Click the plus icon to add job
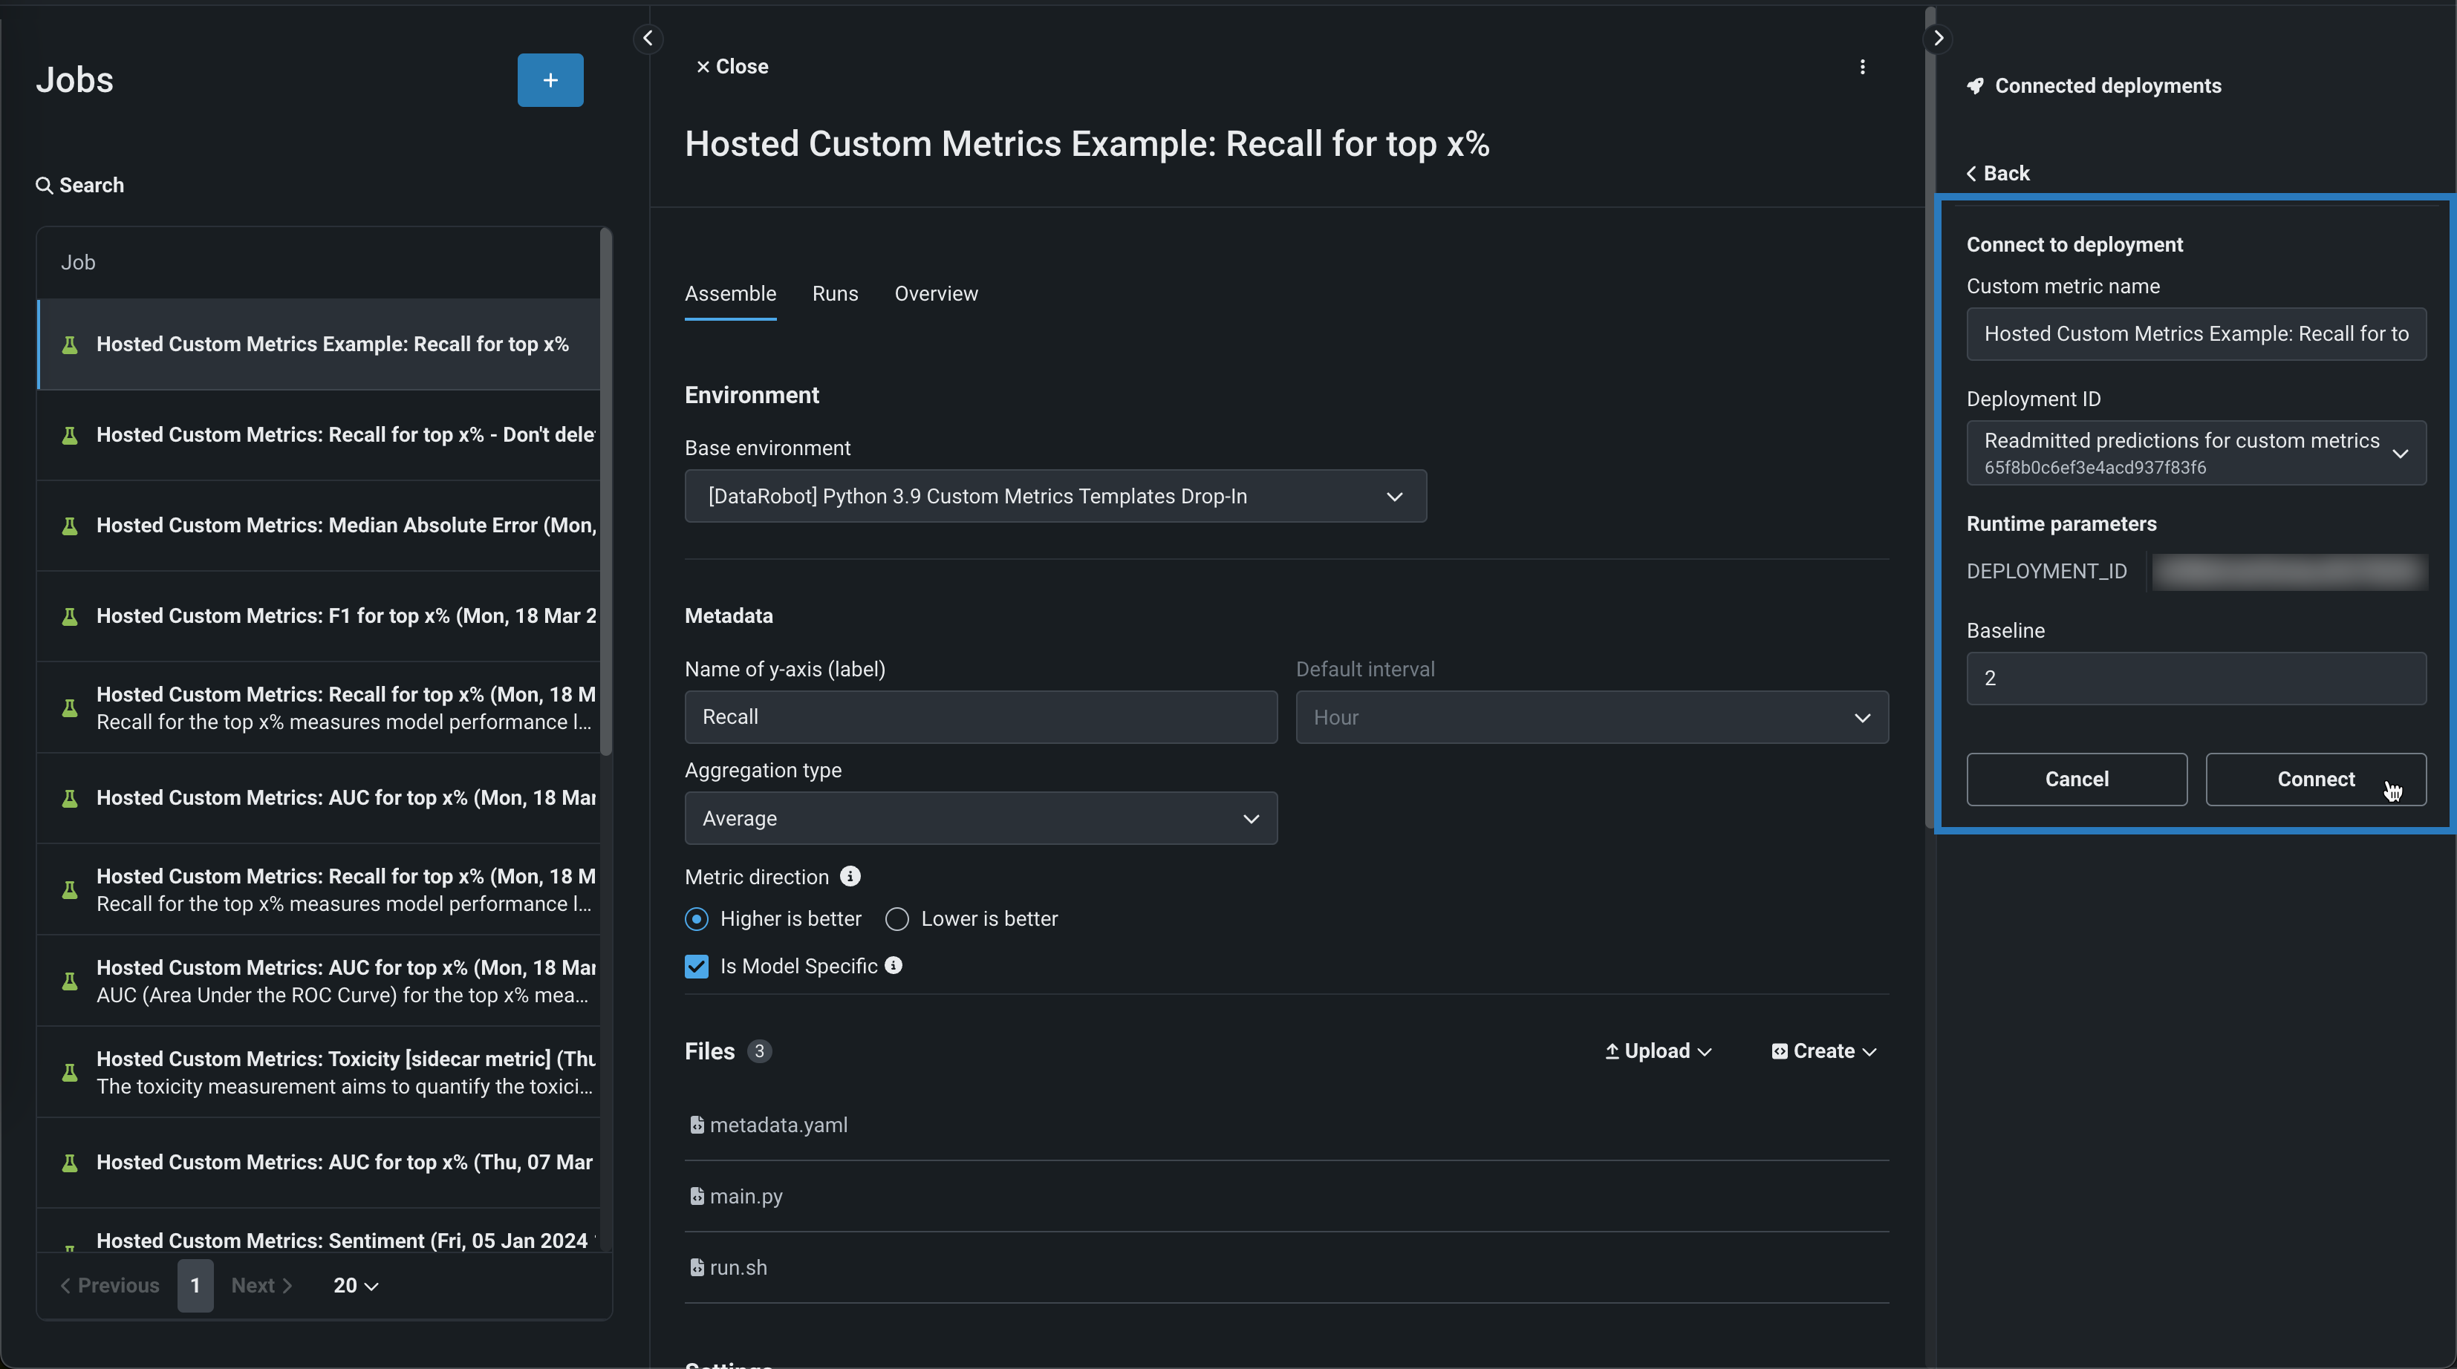The height and width of the screenshot is (1369, 2457). 550,80
